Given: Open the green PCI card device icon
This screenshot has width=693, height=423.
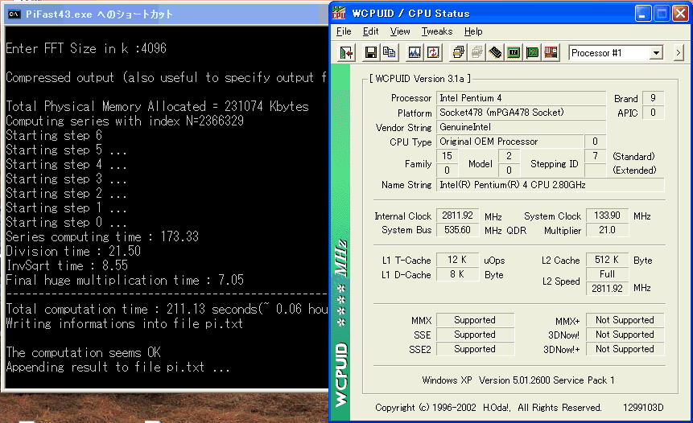Looking at the screenshot, I should (532, 53).
